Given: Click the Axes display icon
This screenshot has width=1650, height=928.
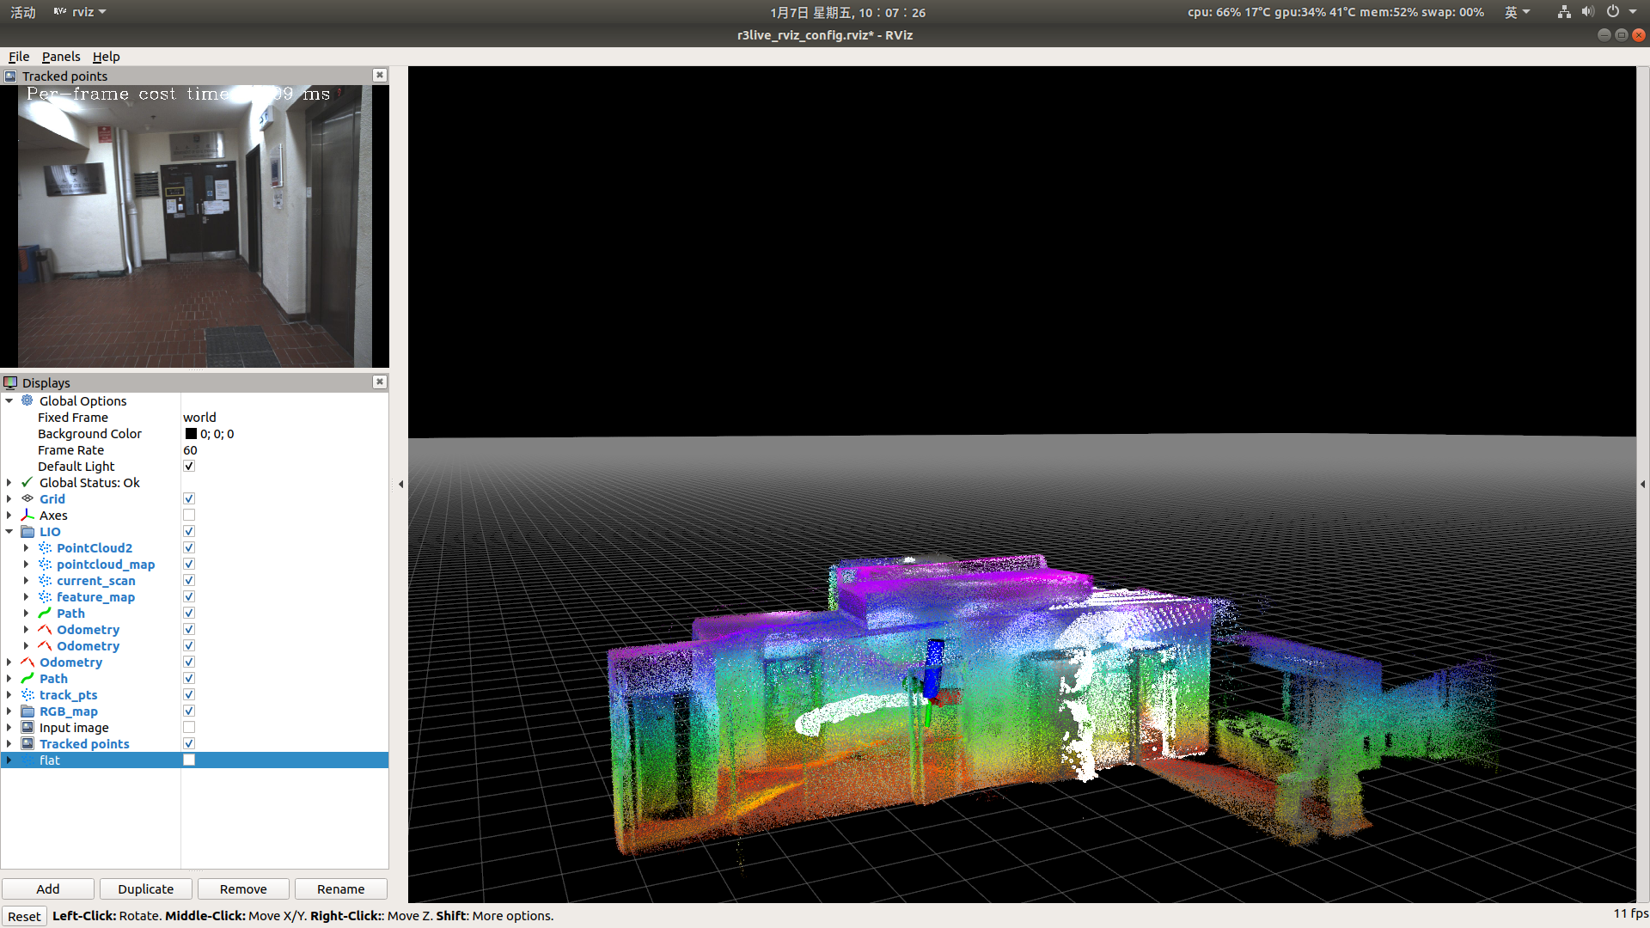Looking at the screenshot, I should 27,515.
